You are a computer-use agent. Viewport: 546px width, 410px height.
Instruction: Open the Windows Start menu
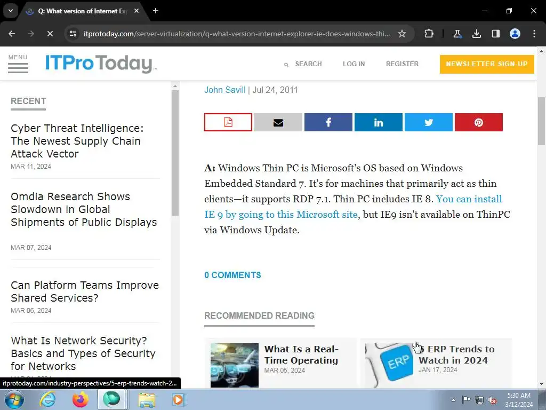coord(14,399)
